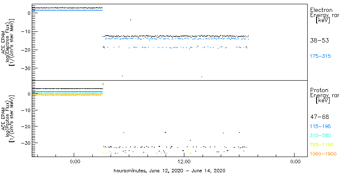
Task: Click the [keV] unit label under Electron
Action: [x=323, y=20]
